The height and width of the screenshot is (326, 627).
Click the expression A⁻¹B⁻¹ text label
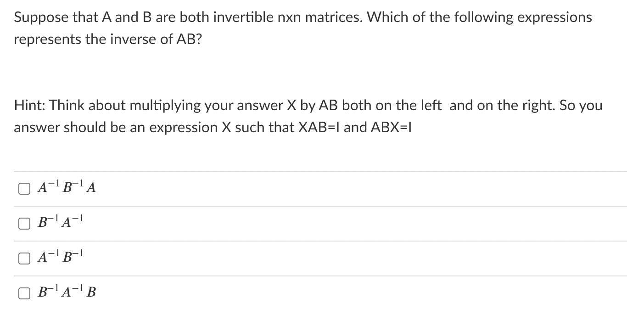coord(60,257)
